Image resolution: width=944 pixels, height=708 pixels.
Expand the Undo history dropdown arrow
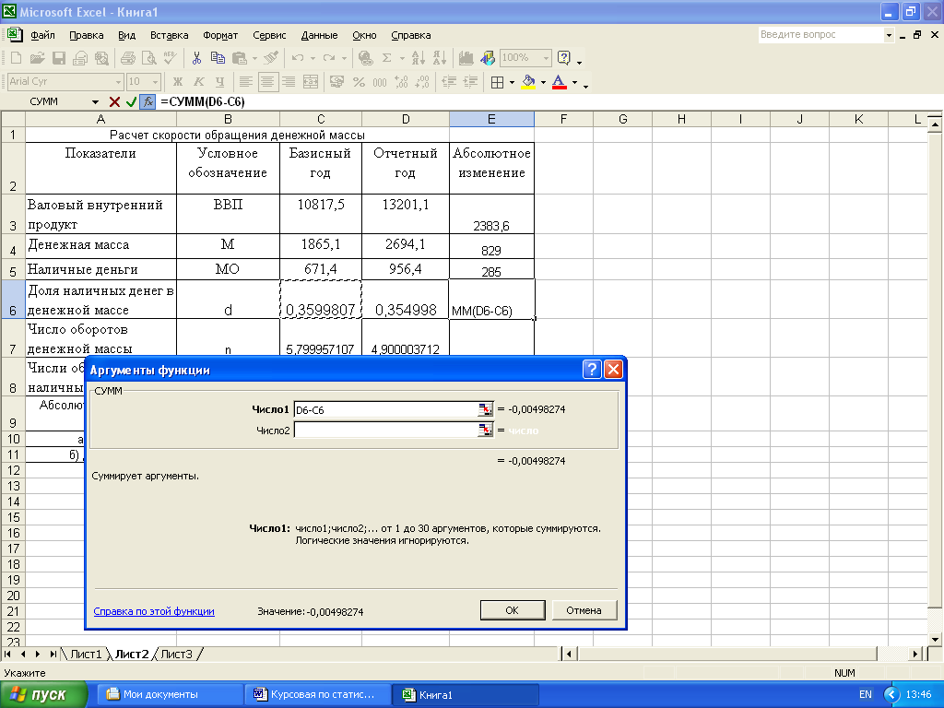[313, 58]
